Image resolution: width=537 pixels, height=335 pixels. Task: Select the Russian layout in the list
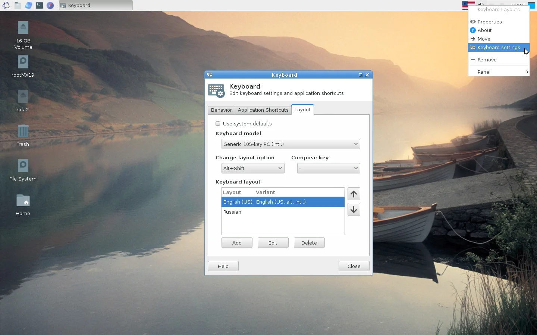point(232,212)
